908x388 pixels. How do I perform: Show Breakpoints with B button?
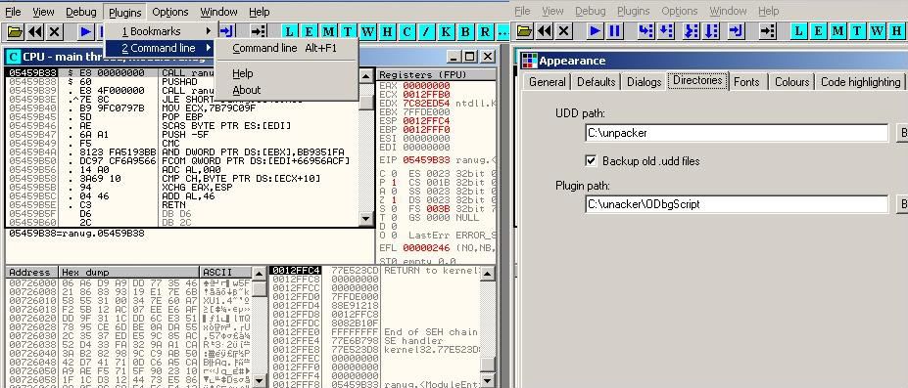click(465, 31)
